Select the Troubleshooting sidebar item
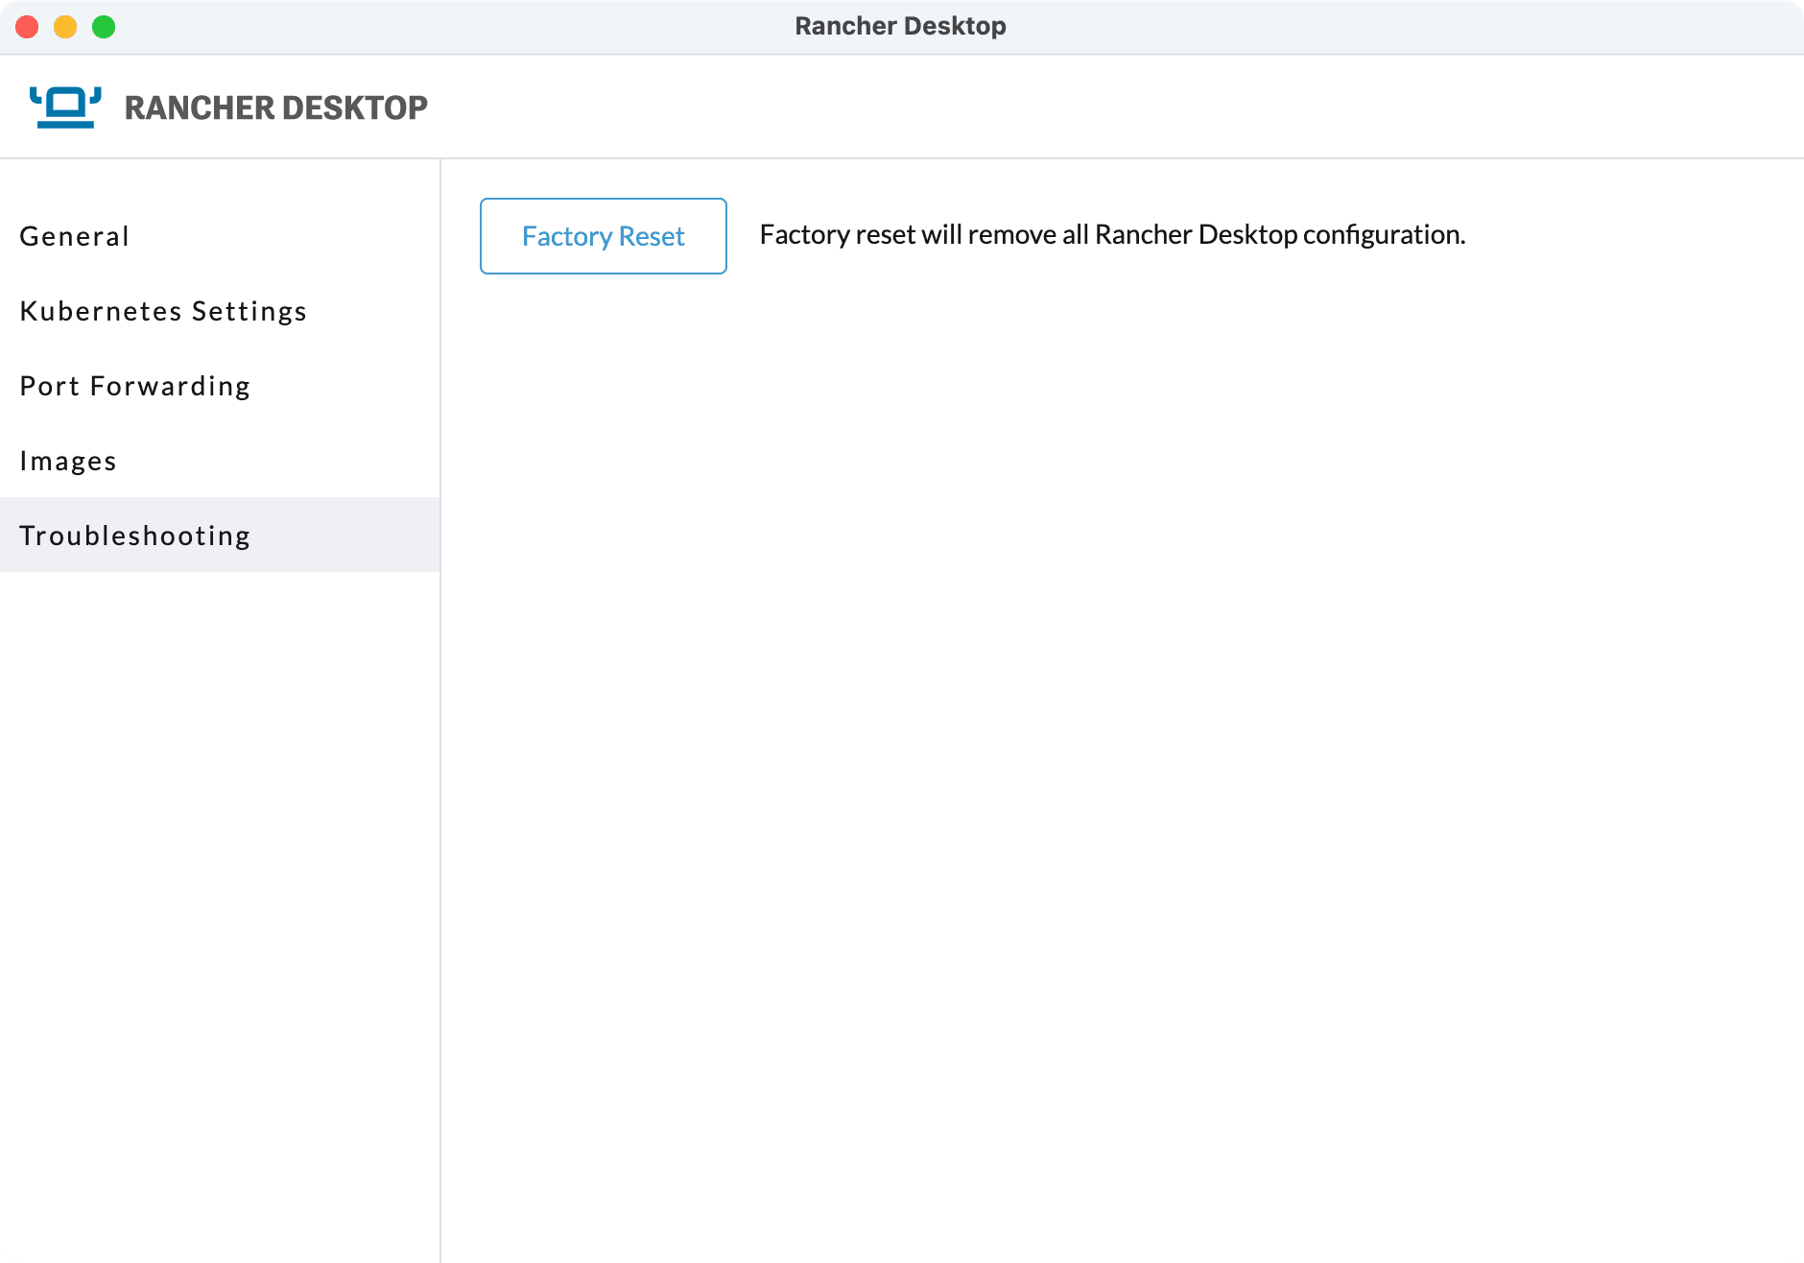This screenshot has height=1263, width=1804. [x=220, y=535]
